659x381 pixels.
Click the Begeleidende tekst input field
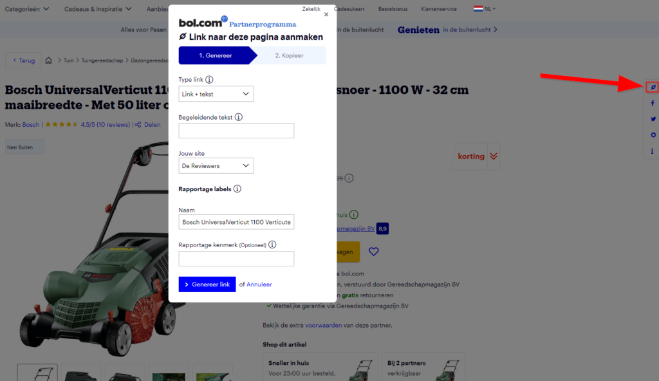(236, 131)
